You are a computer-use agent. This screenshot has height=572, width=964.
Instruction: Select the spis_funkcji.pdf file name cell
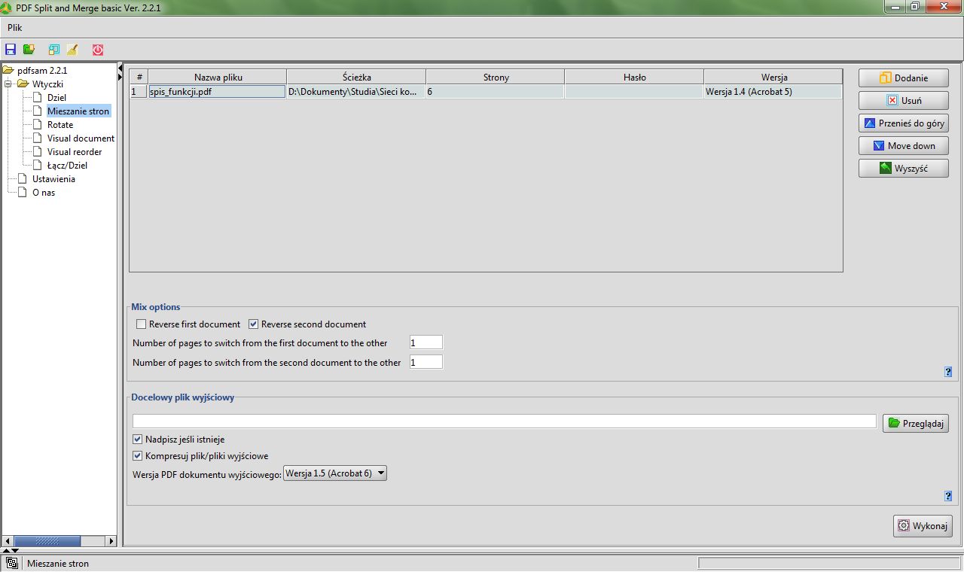click(218, 91)
